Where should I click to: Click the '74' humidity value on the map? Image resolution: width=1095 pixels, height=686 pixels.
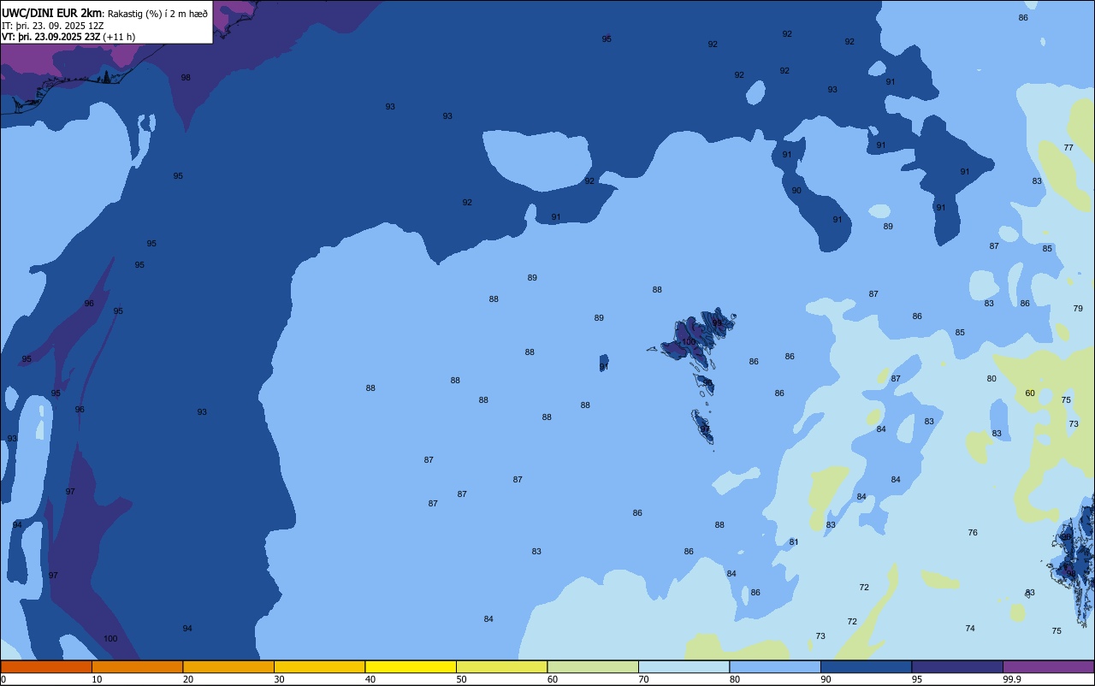pyautogui.click(x=970, y=629)
